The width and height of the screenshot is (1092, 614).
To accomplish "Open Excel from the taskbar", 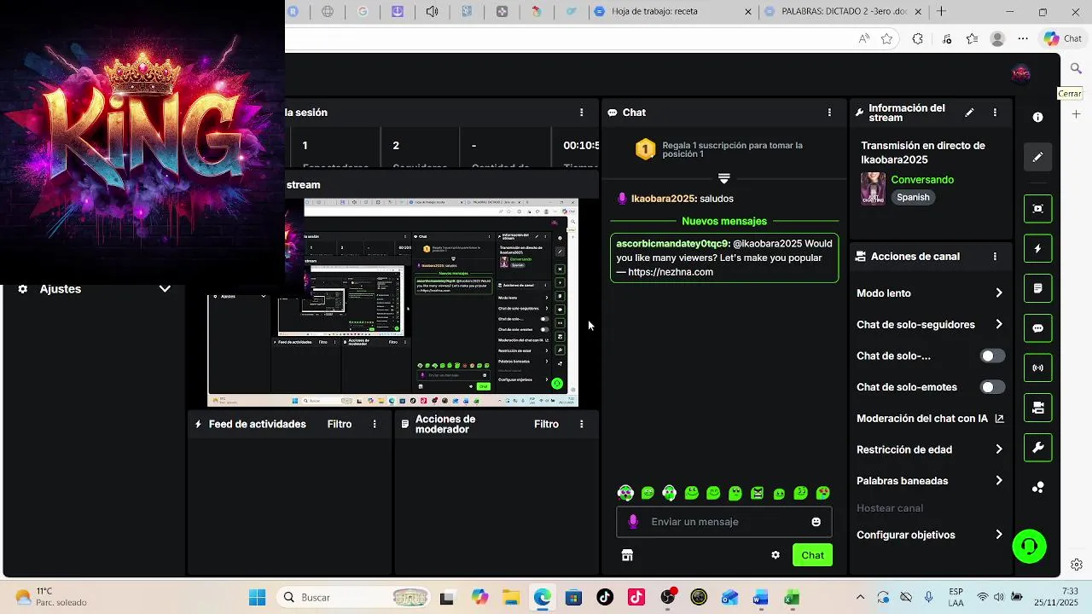I will pyautogui.click(x=792, y=598).
